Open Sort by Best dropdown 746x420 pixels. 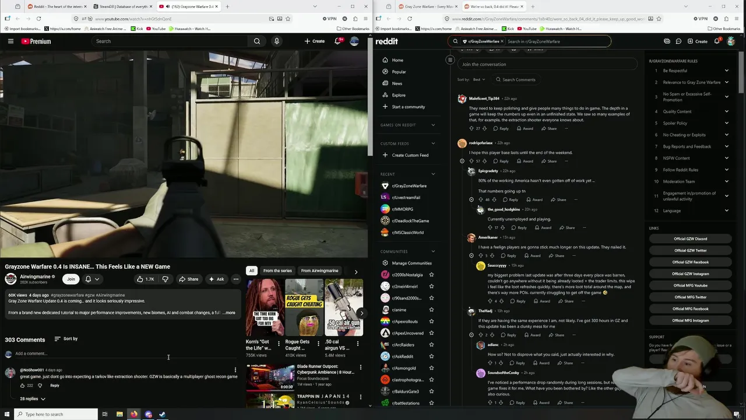point(478,79)
